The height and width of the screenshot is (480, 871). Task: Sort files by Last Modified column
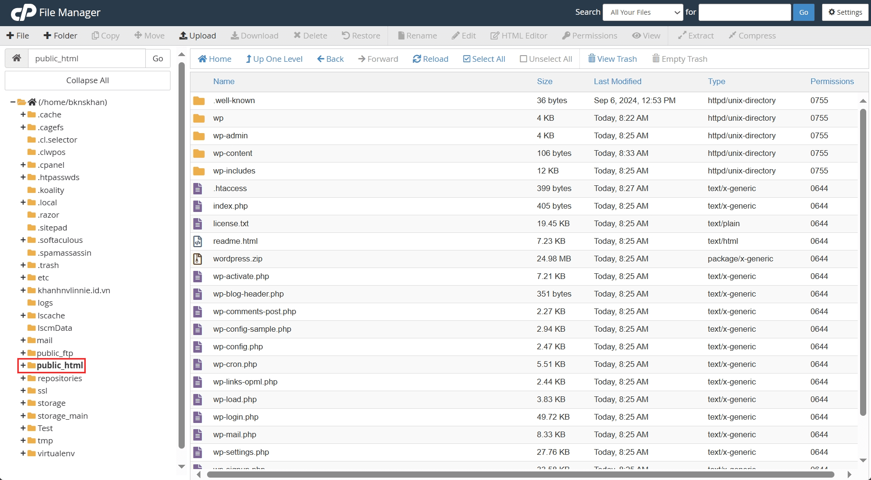(617, 81)
